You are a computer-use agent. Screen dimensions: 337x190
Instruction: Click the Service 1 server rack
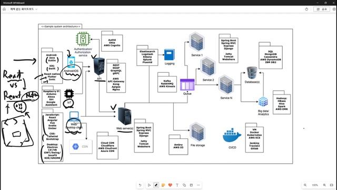[196, 42]
